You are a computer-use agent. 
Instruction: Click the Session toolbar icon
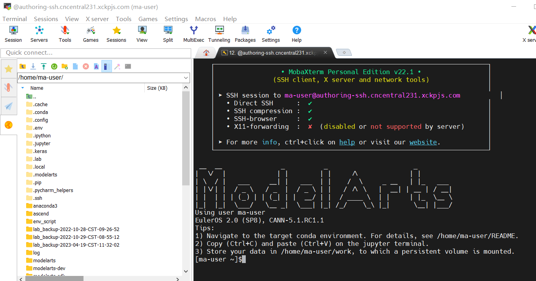pos(13,34)
